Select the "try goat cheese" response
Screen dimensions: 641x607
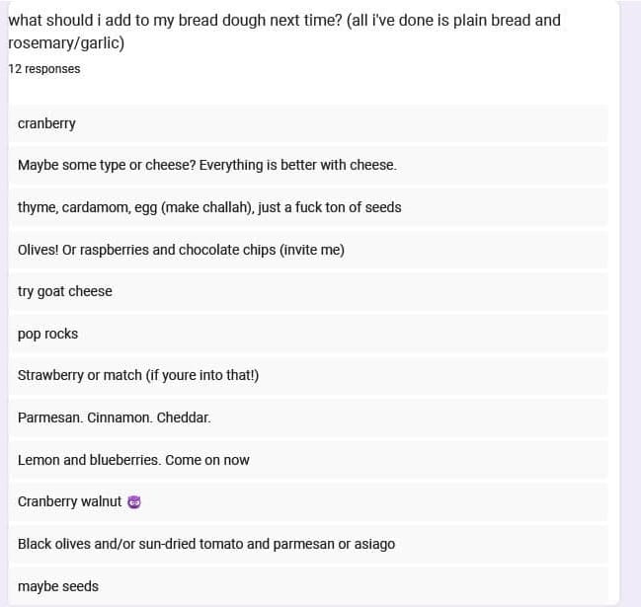click(x=65, y=291)
